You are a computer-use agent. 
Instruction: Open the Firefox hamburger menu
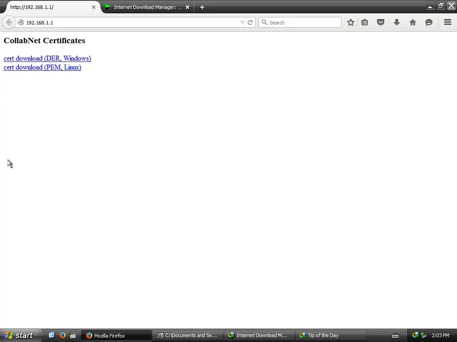point(448,22)
